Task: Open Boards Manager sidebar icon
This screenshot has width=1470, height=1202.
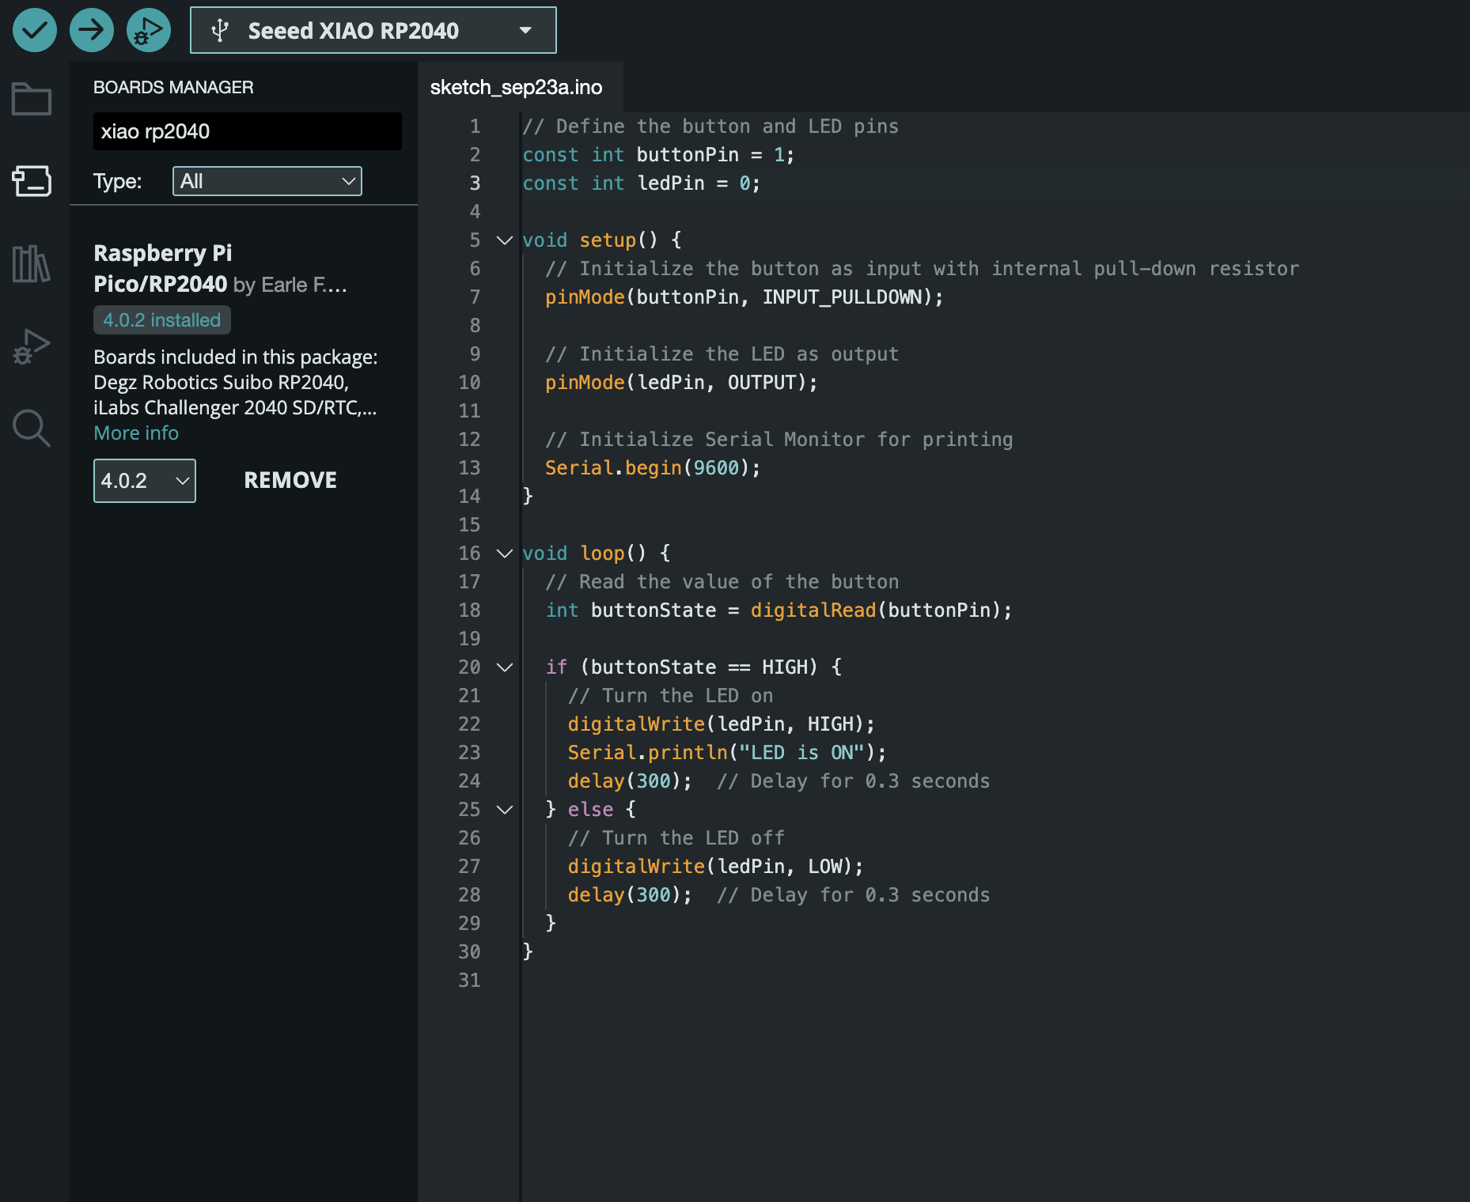Action: [x=32, y=181]
